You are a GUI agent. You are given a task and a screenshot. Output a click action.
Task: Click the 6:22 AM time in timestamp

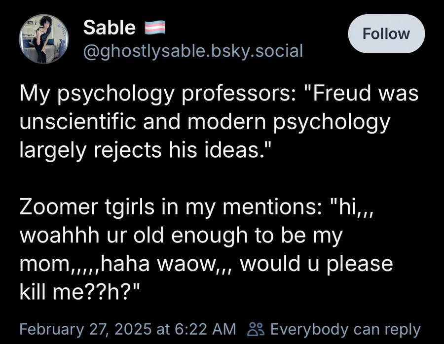click(202, 329)
